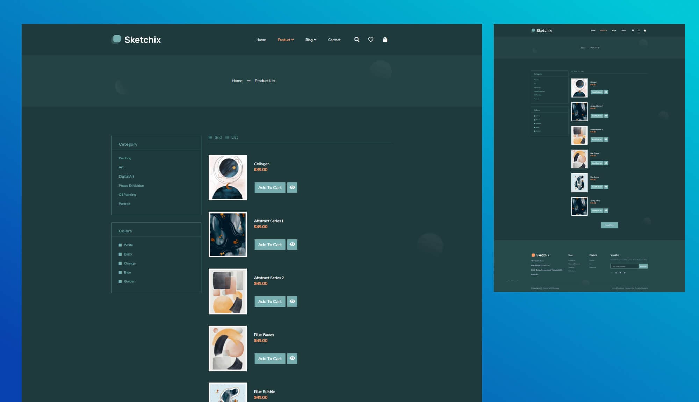Click the wishlist heart icon
Image resolution: width=699 pixels, height=402 pixels.
coord(371,40)
